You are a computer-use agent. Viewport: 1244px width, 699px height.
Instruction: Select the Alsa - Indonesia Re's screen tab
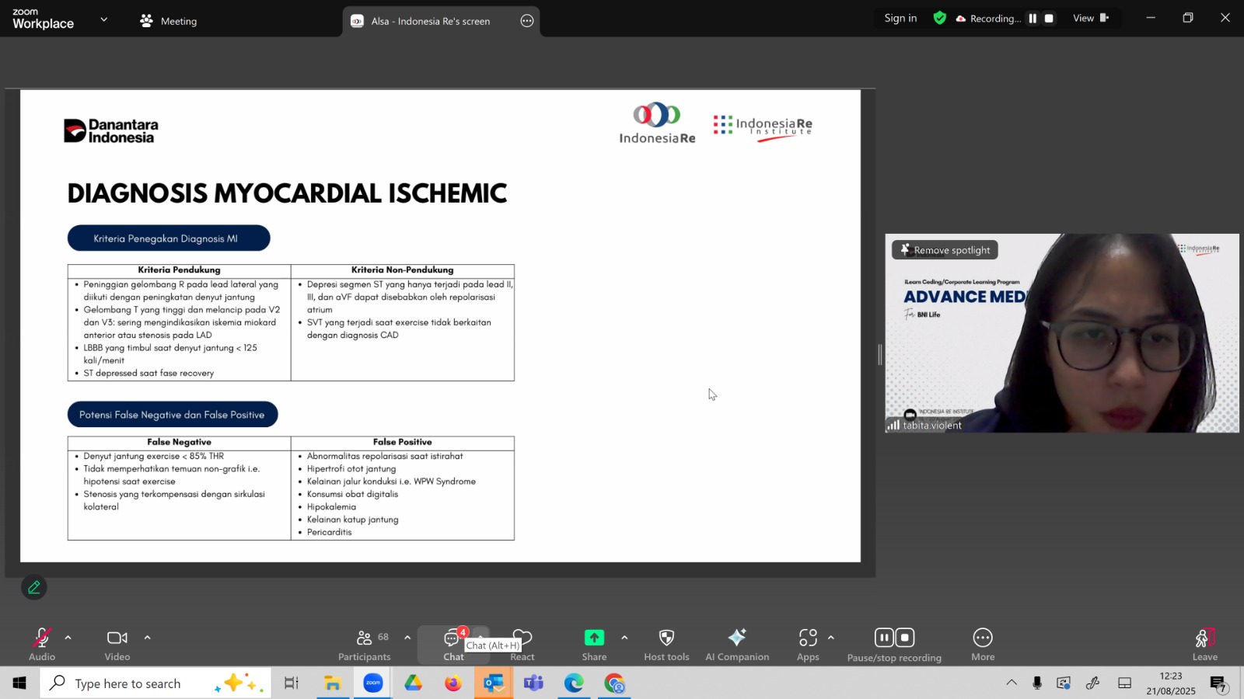click(x=430, y=21)
